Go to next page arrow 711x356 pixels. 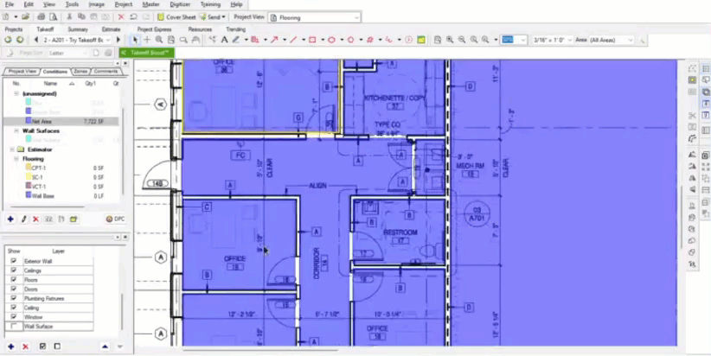[x=118, y=40]
